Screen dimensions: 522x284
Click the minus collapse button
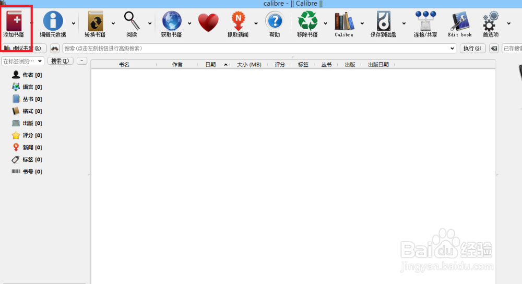click(x=82, y=61)
